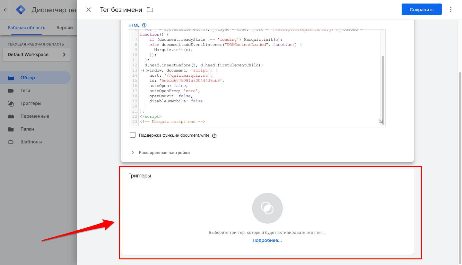Select the Обзор icon in the sidebar
Viewport: 462px width, 265px height.
click(x=11, y=78)
